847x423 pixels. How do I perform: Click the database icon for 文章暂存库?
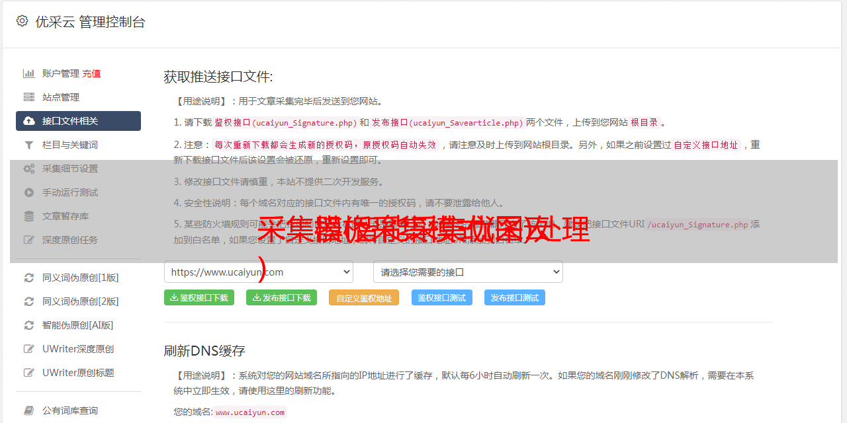29,216
